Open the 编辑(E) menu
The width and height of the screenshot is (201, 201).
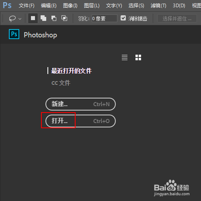click(x=49, y=6)
